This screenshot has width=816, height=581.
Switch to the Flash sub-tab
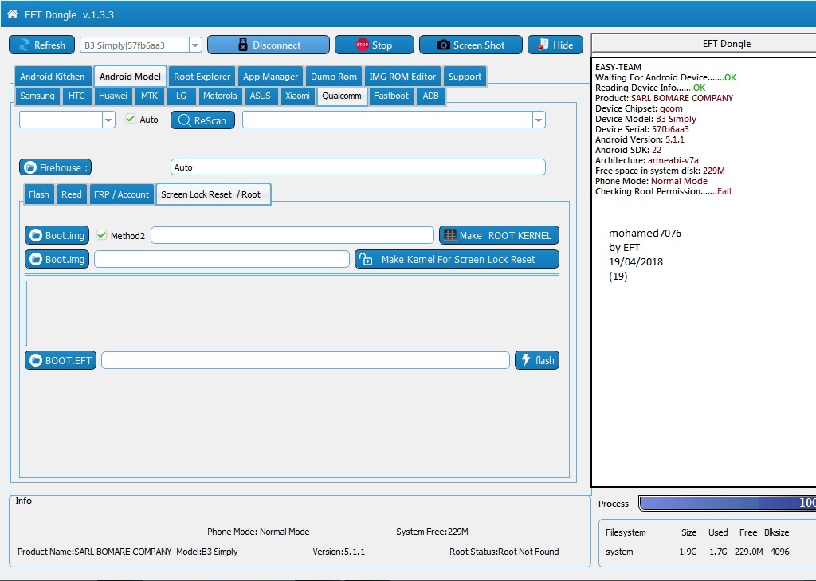click(39, 194)
